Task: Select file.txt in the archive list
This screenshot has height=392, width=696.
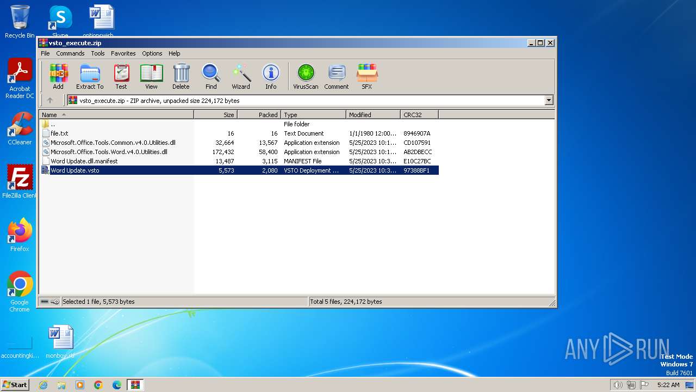Action: pyautogui.click(x=239, y=133)
